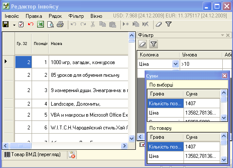Click the Save floppy disk icon
Image resolution: width=233 pixels, height=168 pixels.
click(x=6, y=24)
